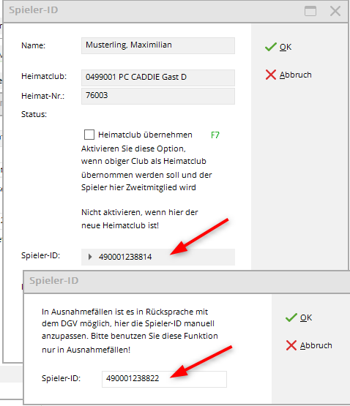
Task: Click the green F7 shortcut label
Action: coord(215,135)
